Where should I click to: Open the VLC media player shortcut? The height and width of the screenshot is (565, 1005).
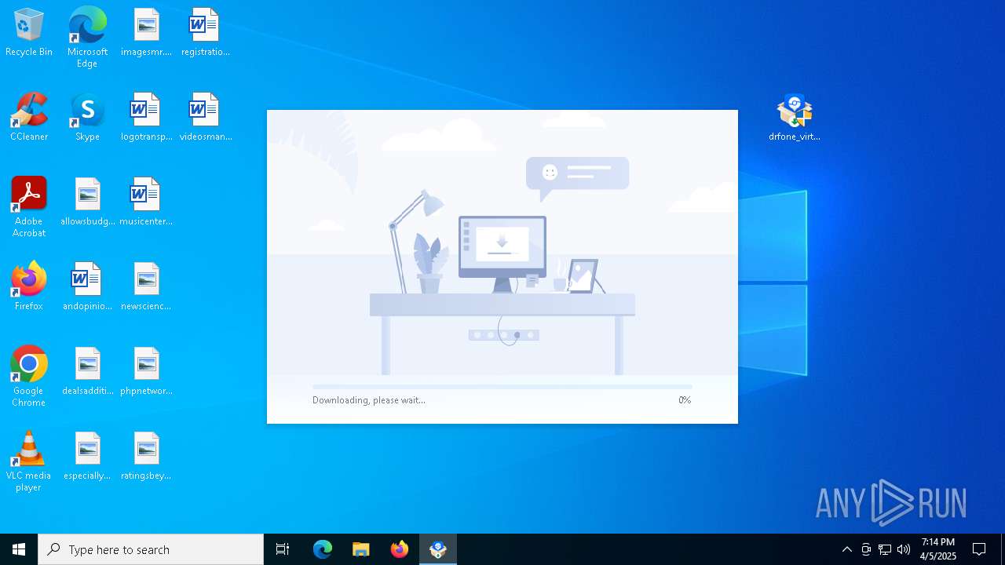tap(29, 461)
